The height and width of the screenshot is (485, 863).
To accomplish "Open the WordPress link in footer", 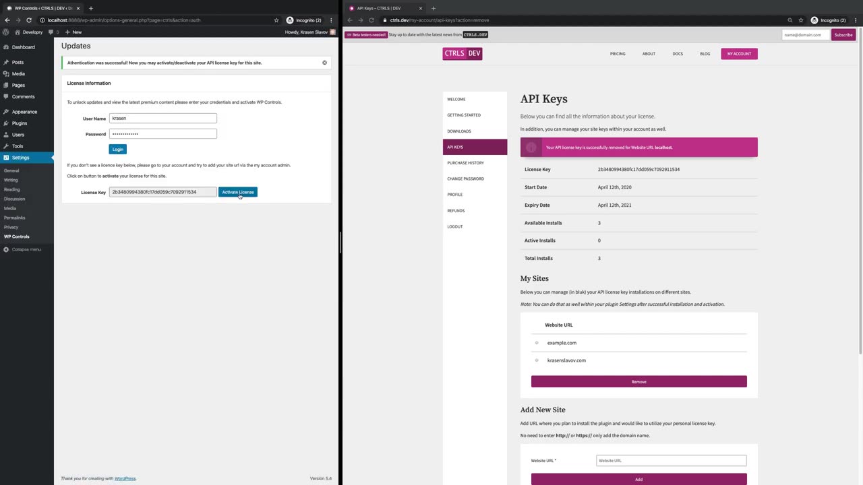I will pyautogui.click(x=125, y=478).
